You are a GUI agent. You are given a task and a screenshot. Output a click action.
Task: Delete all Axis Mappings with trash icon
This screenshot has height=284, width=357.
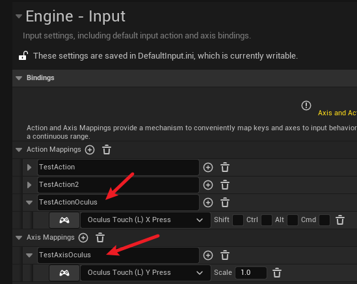coord(100,238)
